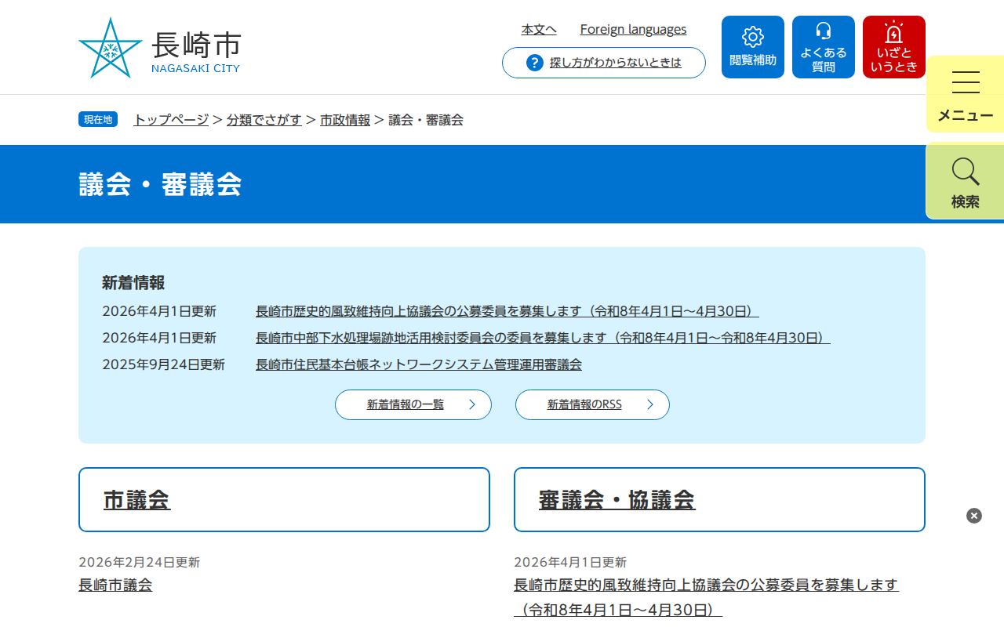1004x627 pixels.
Task: Open the 検索 magnifier search button
Action: (965, 181)
